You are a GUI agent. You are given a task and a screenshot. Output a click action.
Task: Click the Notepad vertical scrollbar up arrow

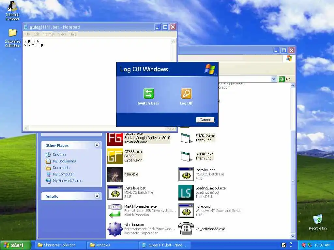[174, 41]
